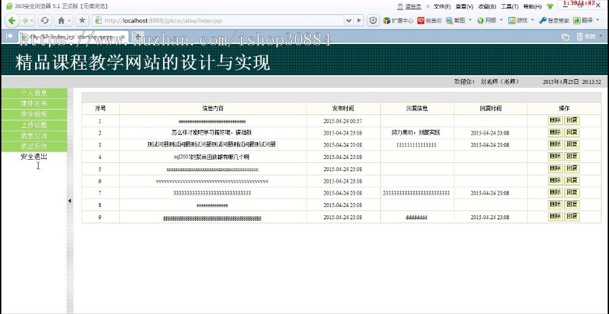Close the index.jsp starting page tab

122,37
